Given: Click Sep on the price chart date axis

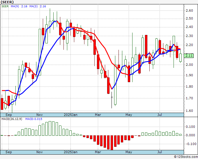Looking at the screenshot, I should point(9,115).
